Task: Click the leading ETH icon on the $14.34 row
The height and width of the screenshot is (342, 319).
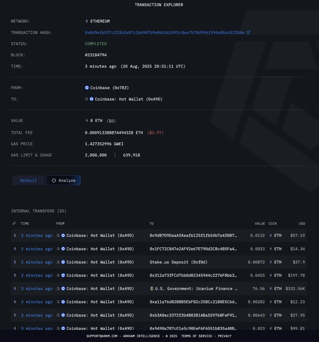Action: pos(15,249)
